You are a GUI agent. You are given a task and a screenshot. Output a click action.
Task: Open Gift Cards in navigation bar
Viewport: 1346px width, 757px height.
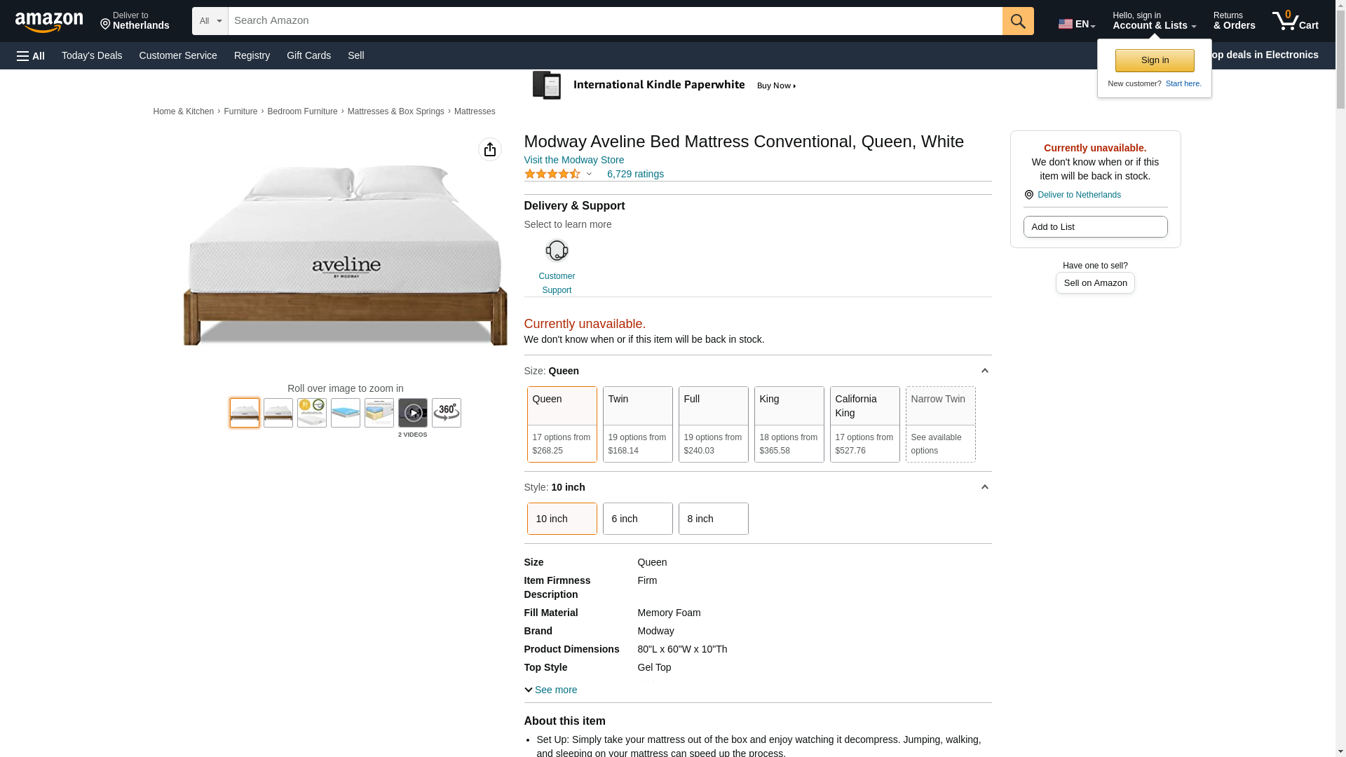point(308,55)
